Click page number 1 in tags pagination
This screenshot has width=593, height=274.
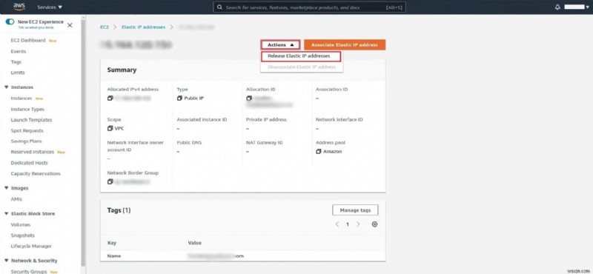348,224
